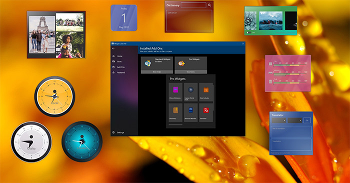
Task: Click the Widget Launcher title bar app icon
Action: click(x=112, y=43)
